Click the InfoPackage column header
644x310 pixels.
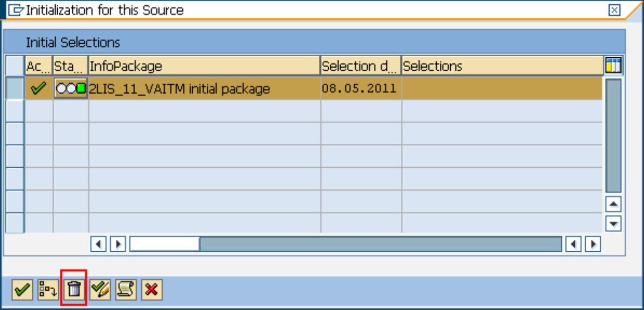204,66
